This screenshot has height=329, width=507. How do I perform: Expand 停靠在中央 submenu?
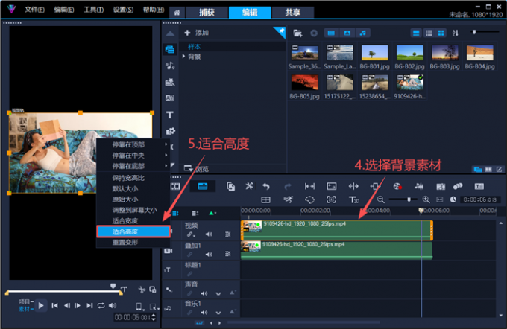pyautogui.click(x=166, y=156)
